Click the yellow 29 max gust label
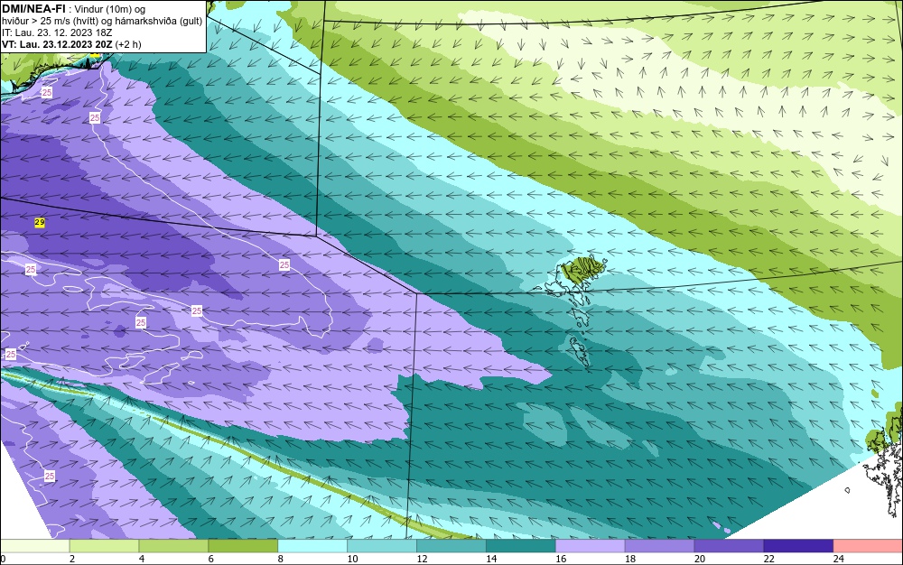903x565 pixels. [x=40, y=222]
